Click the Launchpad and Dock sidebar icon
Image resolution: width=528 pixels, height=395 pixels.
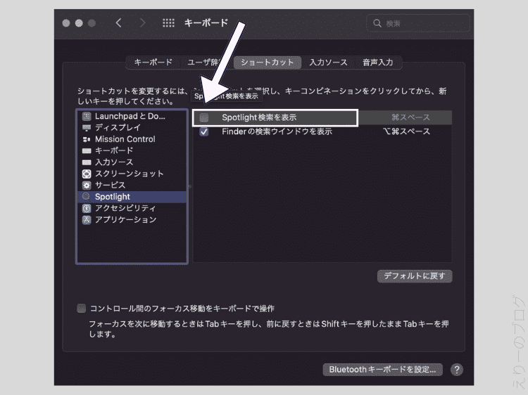coord(87,116)
